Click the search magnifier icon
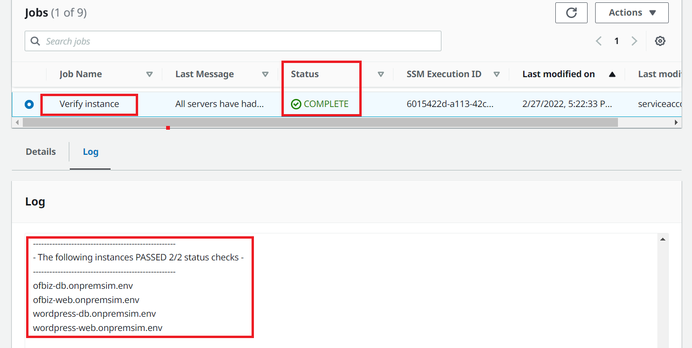This screenshot has height=348, width=692. point(35,41)
